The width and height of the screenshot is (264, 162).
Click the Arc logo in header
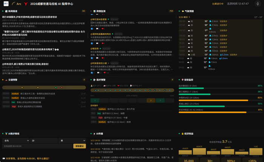(x=17, y=4)
